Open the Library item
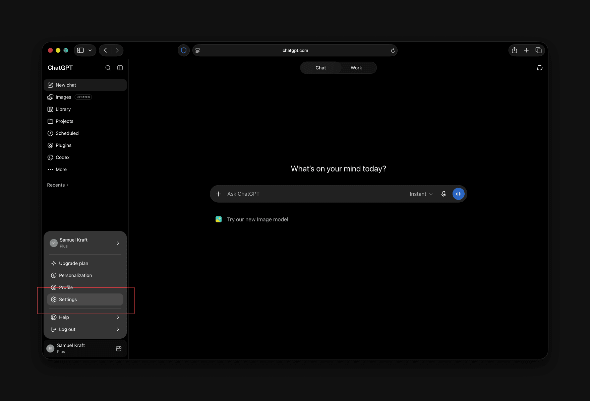 (85, 109)
